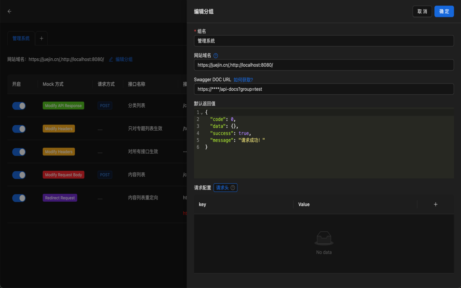Add a new group with the plus tab icon
The height and width of the screenshot is (288, 461).
pos(41,38)
